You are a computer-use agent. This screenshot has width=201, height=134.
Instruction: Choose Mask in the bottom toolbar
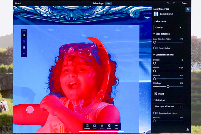(94, 126)
